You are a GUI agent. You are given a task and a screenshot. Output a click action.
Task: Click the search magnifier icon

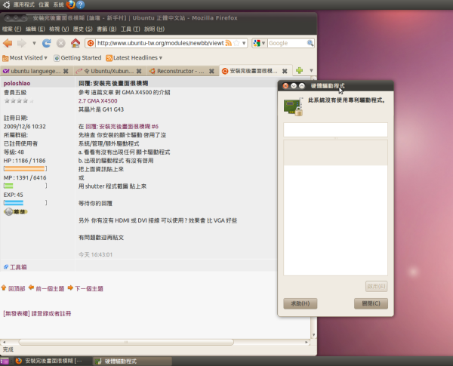coord(310,43)
